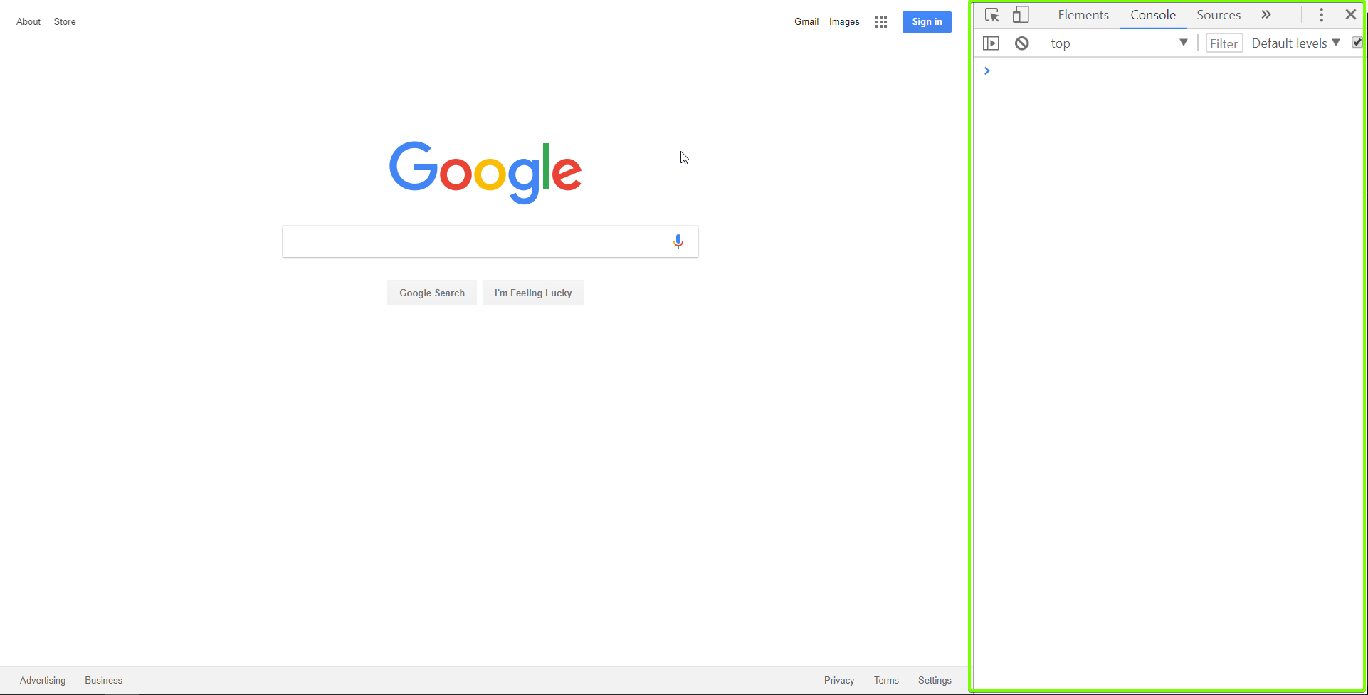Click the Google logo
Image resolution: width=1368 pixels, height=695 pixels.
tap(485, 172)
